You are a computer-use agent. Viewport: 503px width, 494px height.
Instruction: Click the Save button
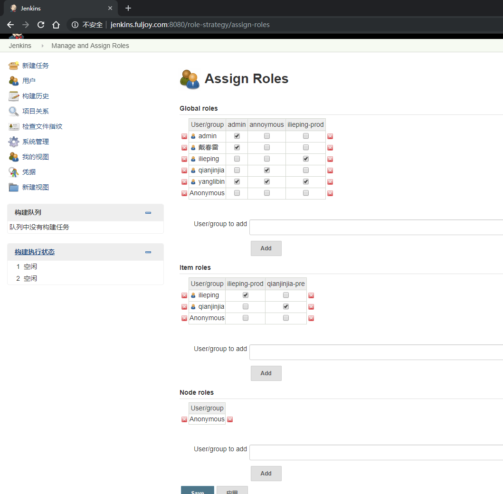point(197,491)
